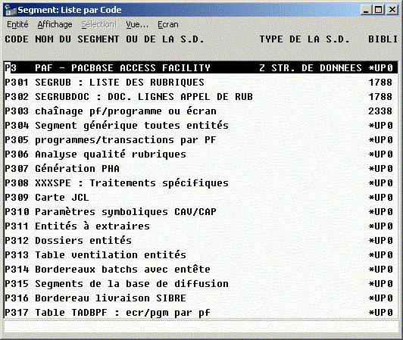Select row P304 Segment générique toutes entités
Screen dimensions: 403x340
pos(201,126)
